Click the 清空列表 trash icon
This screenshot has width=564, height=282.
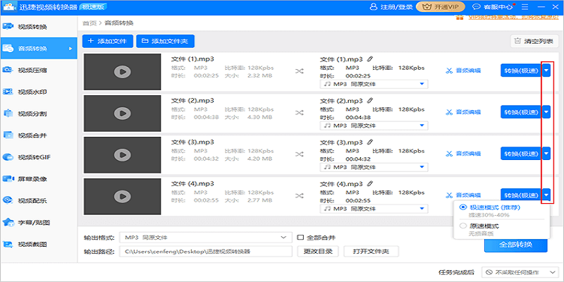[x=518, y=42]
